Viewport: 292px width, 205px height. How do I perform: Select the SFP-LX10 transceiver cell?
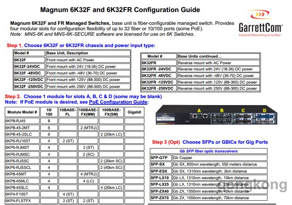pyautogui.click(x=161, y=178)
